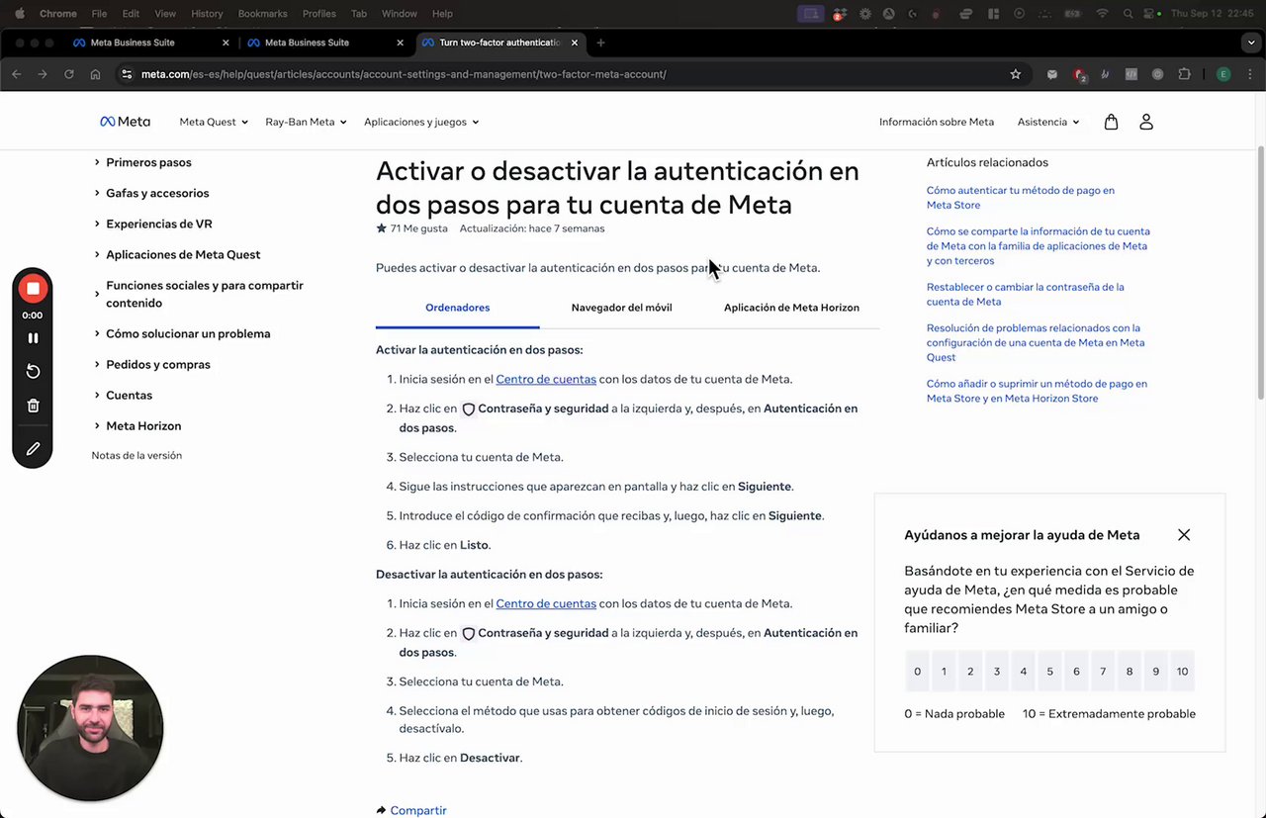Switch to the Ordenadores tab
This screenshot has width=1266, height=818.
[x=458, y=308]
